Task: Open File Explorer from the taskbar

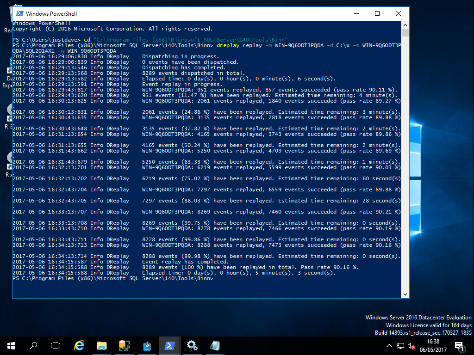Action: point(102,345)
